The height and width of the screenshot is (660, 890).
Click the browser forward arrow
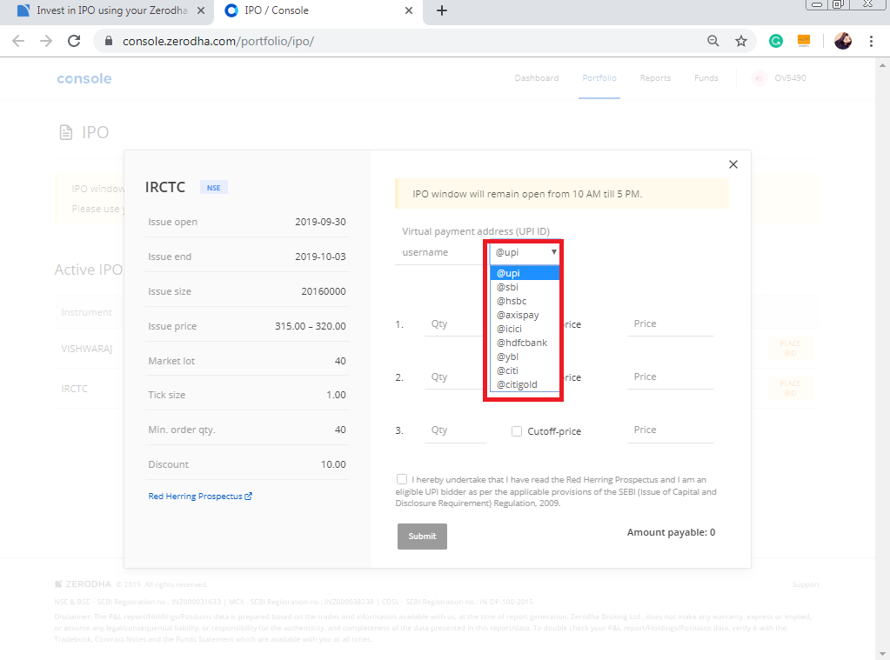[46, 41]
